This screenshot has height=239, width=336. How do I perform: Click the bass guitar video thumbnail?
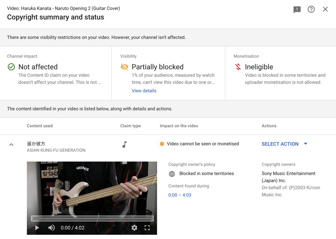pyautogui.click(x=92, y=198)
